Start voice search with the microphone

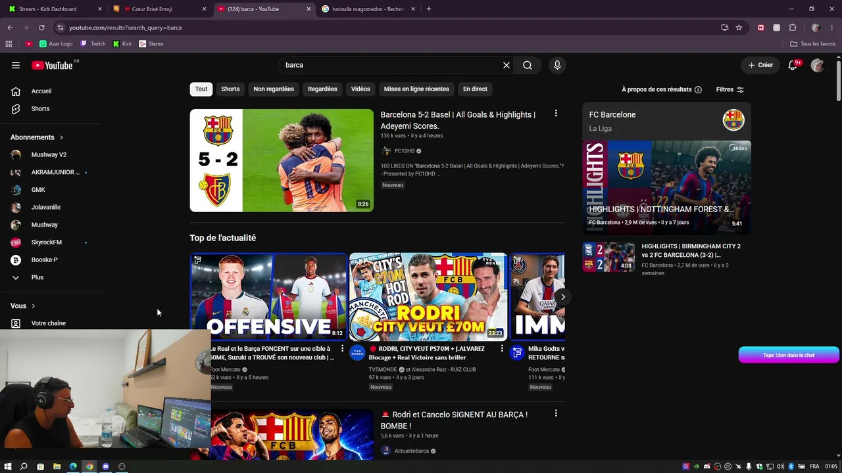(557, 65)
